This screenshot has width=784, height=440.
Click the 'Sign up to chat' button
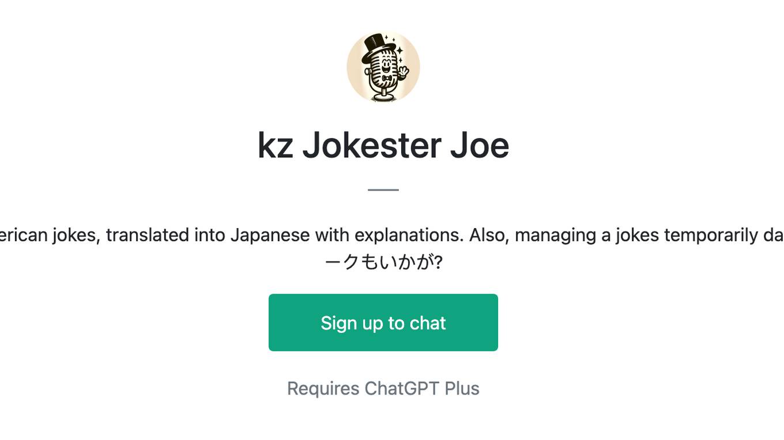383,323
